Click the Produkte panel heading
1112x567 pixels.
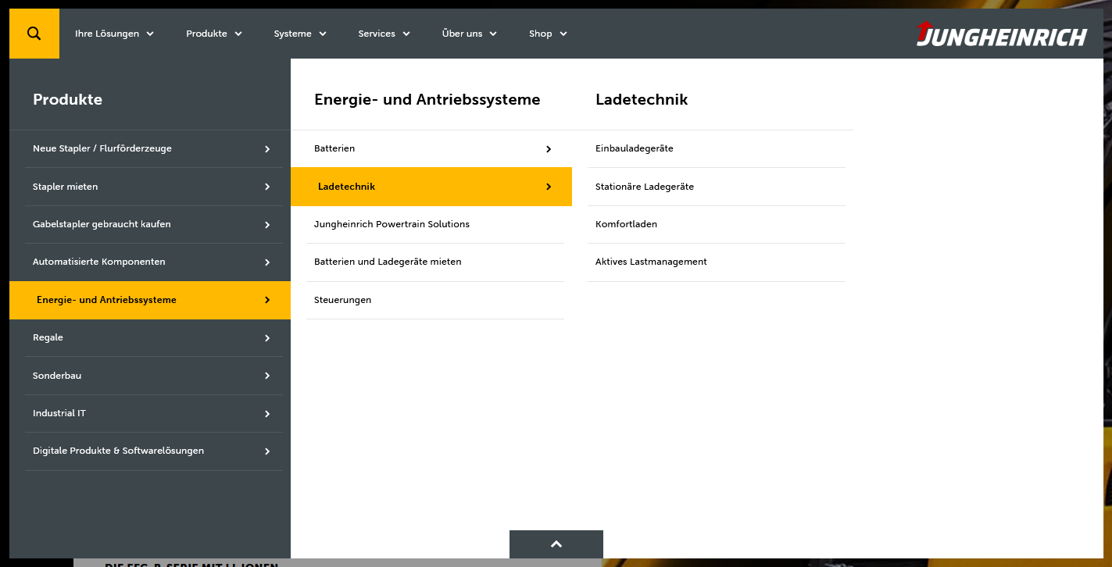click(67, 99)
